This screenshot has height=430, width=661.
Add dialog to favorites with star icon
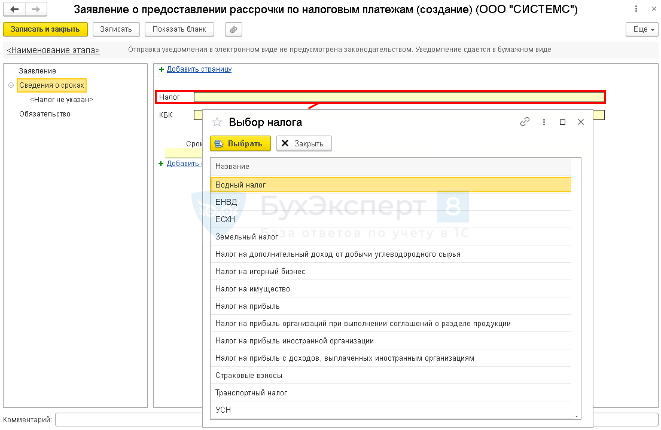[x=217, y=122]
